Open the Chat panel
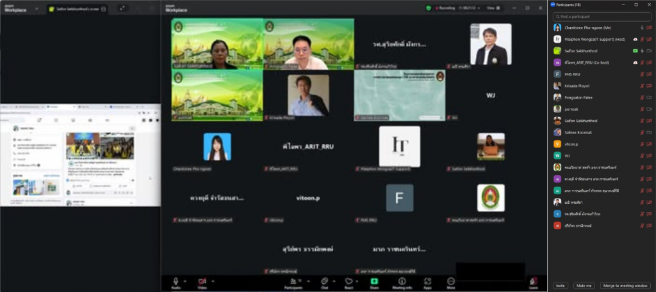 (325, 281)
